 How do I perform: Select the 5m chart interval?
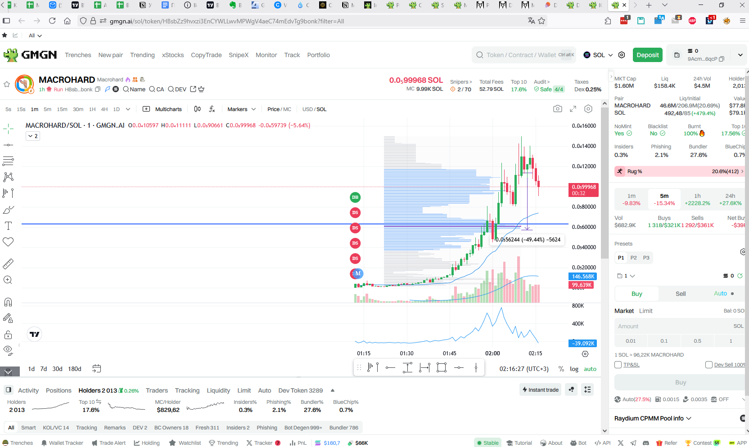point(47,109)
